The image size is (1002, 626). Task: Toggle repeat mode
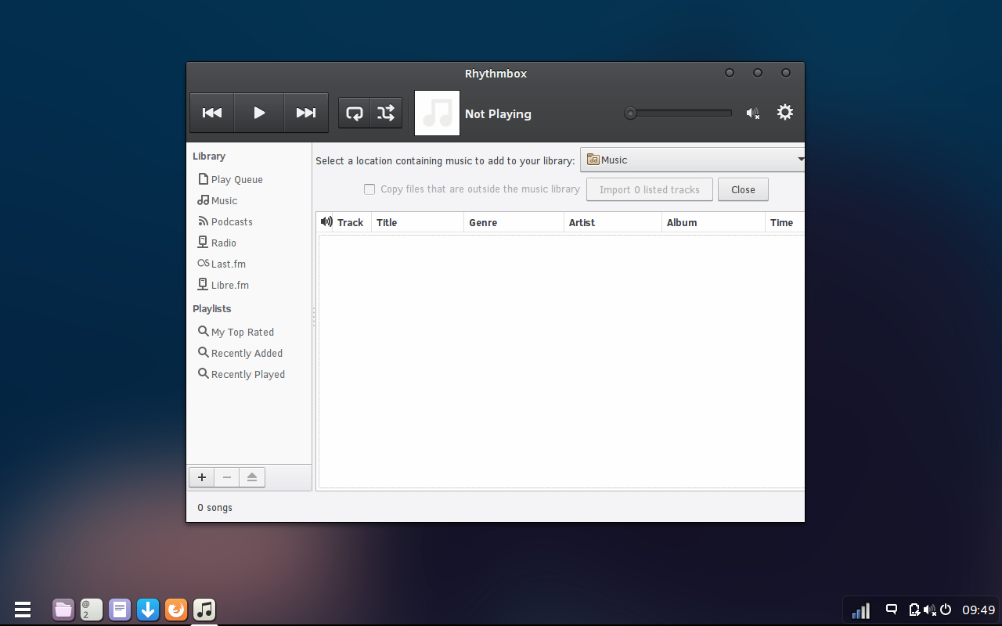coord(355,113)
